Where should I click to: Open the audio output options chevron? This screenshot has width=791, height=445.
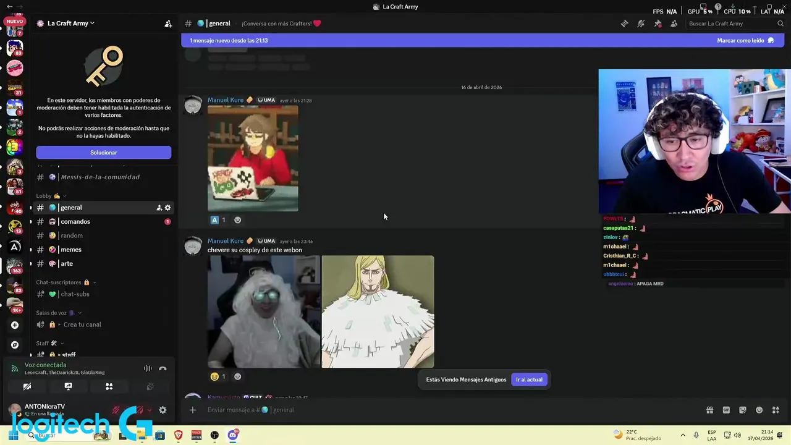[x=149, y=410]
